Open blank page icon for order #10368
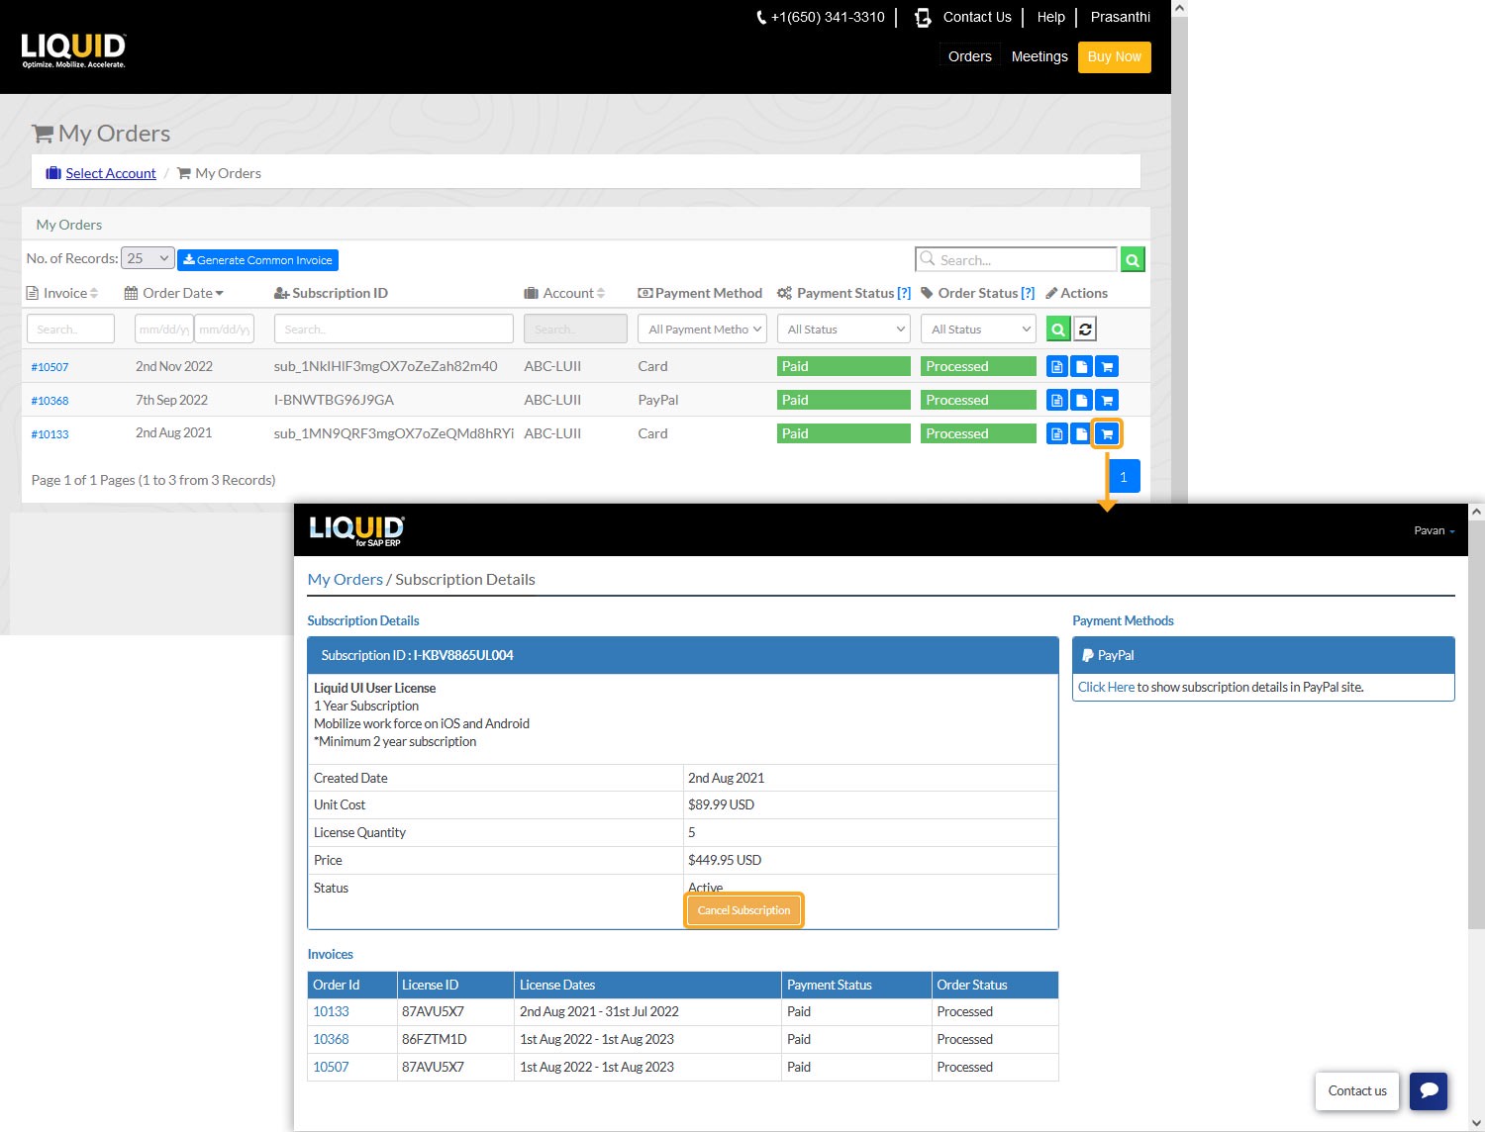Image resolution: width=1485 pixels, height=1132 pixels. coord(1082,401)
